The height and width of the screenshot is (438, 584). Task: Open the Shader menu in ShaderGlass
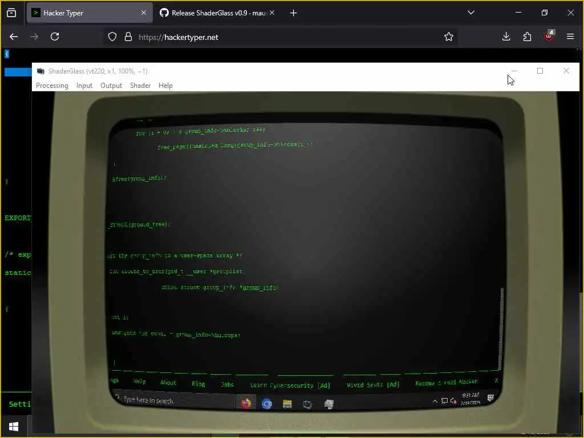click(x=140, y=86)
